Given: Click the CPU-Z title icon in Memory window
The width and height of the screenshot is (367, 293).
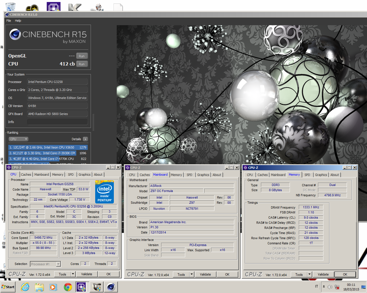Looking at the screenshot, I should point(245,168).
